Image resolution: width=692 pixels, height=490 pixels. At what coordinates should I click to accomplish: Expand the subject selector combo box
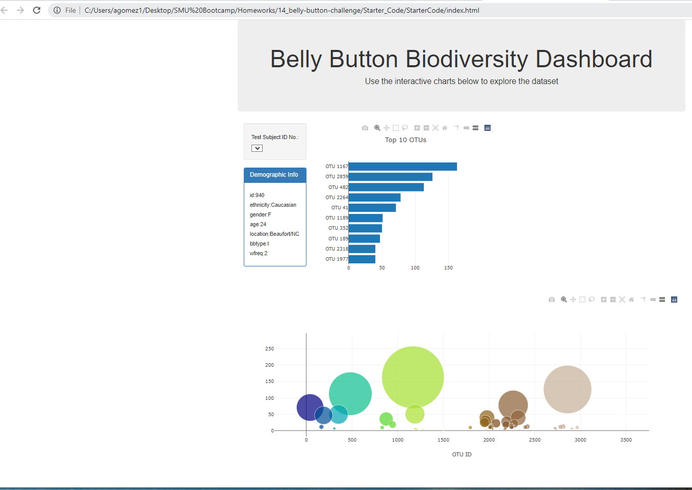click(257, 148)
